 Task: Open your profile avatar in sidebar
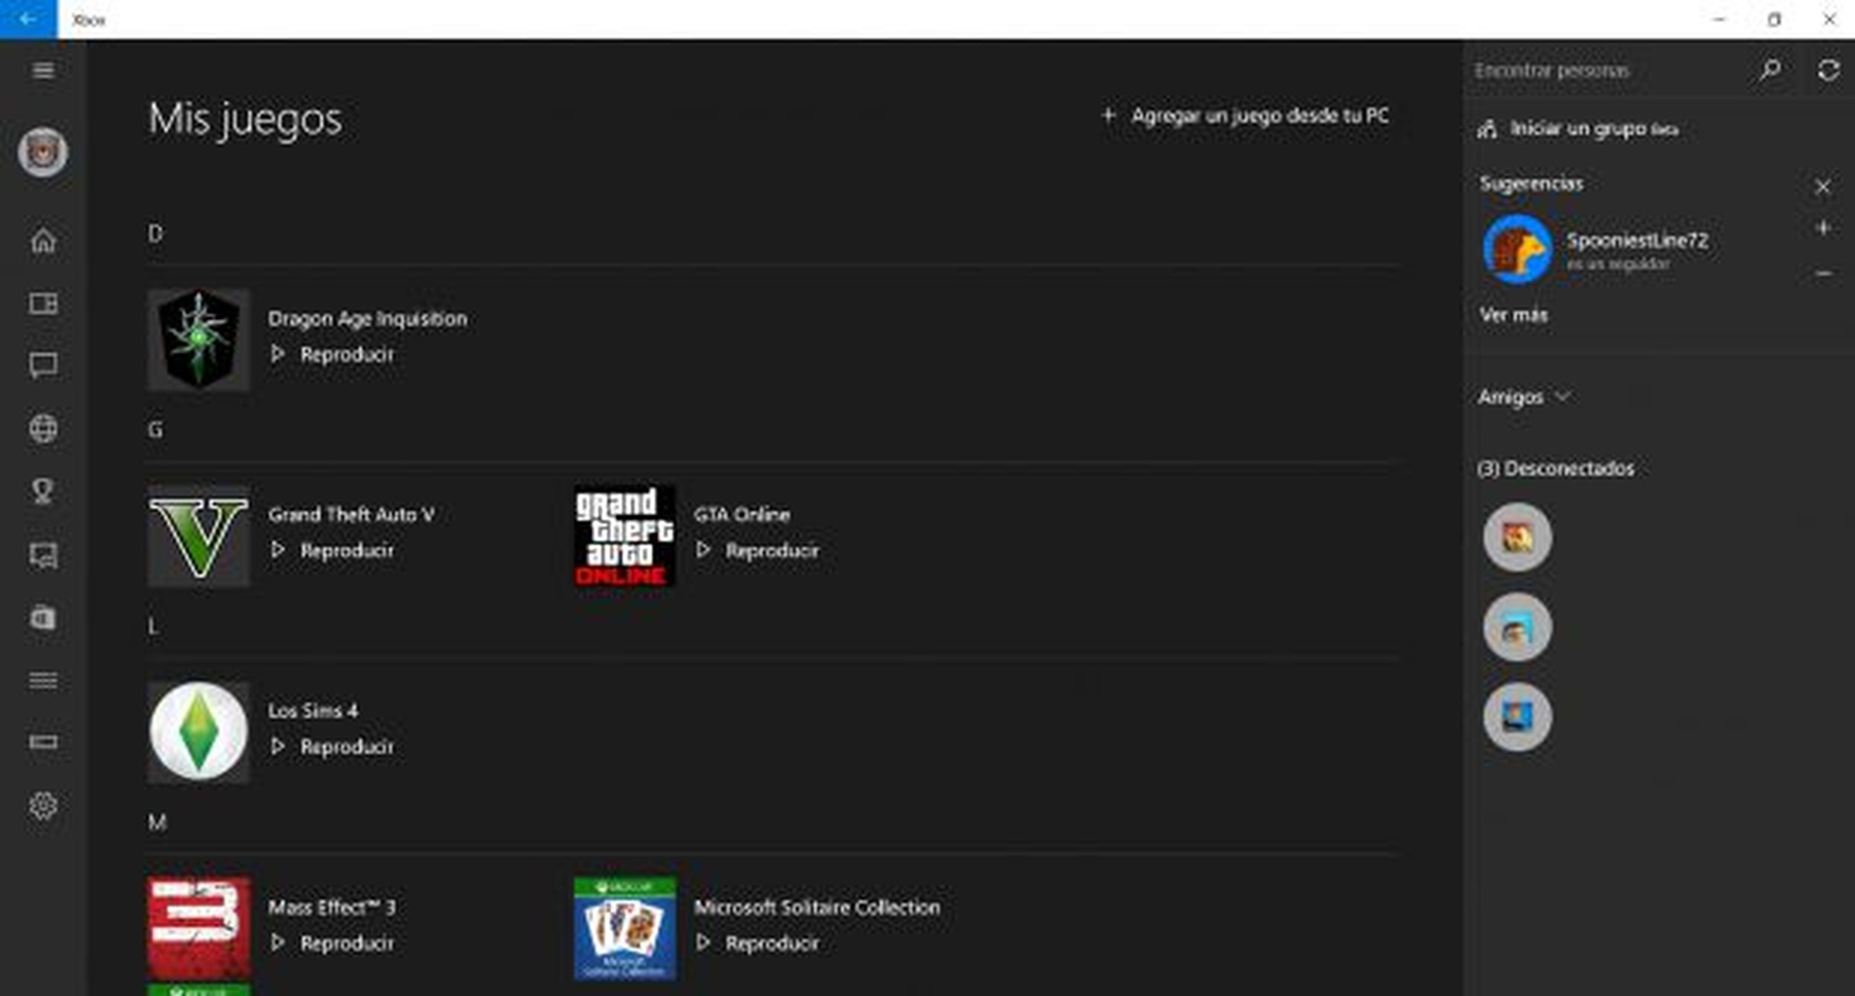coord(43,152)
